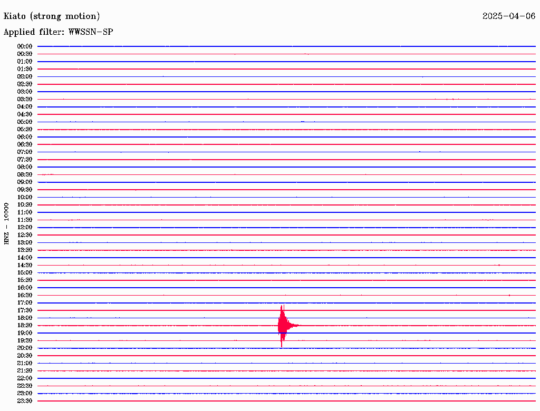
Task: Select the 08:30 time label
Action: [x=25, y=174]
